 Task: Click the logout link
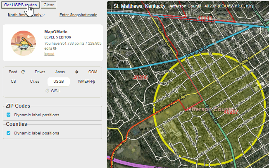[x=49, y=54]
